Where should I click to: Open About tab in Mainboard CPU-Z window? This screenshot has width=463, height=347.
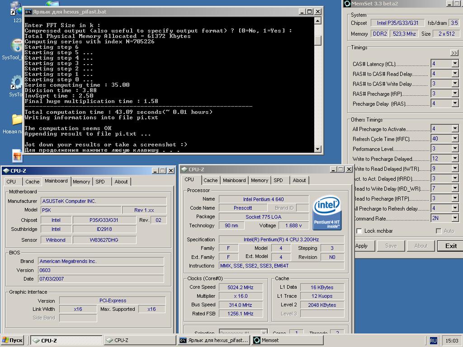click(x=121, y=182)
